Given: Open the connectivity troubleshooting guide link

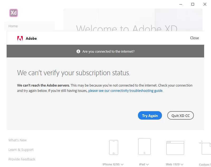Looking at the screenshot, I should (x=125, y=91).
